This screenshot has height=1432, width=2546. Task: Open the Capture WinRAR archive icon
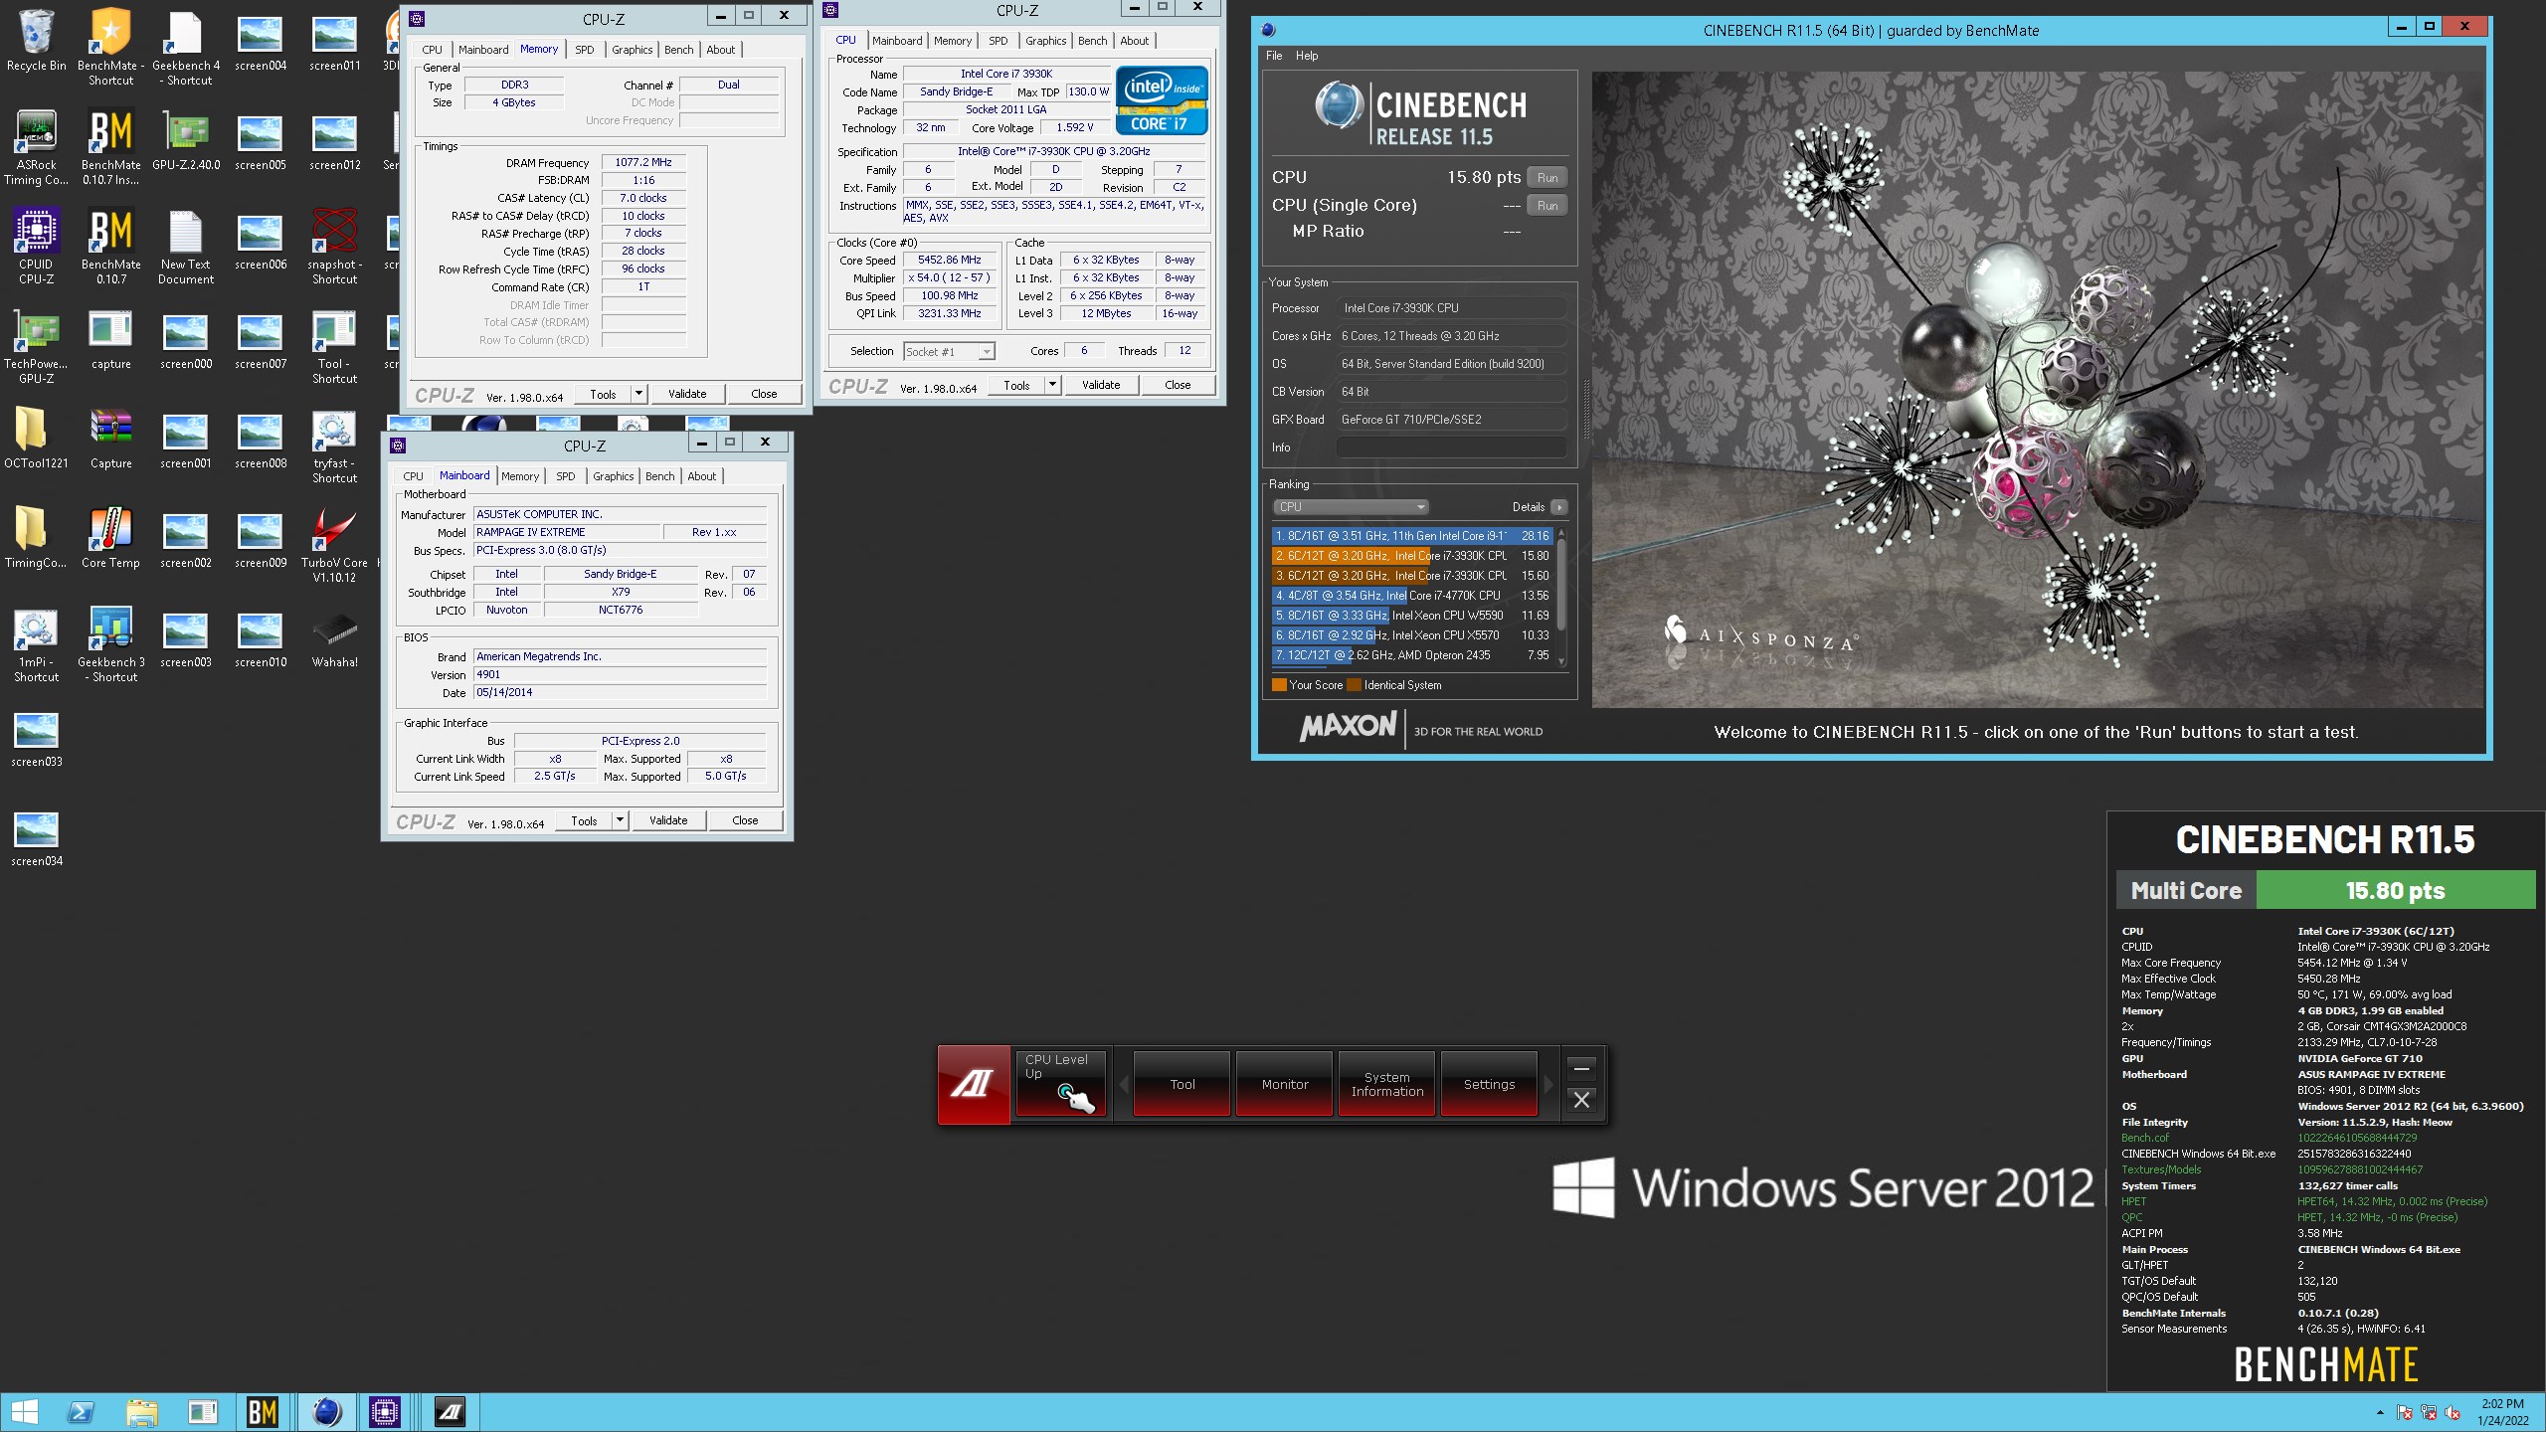pos(110,438)
